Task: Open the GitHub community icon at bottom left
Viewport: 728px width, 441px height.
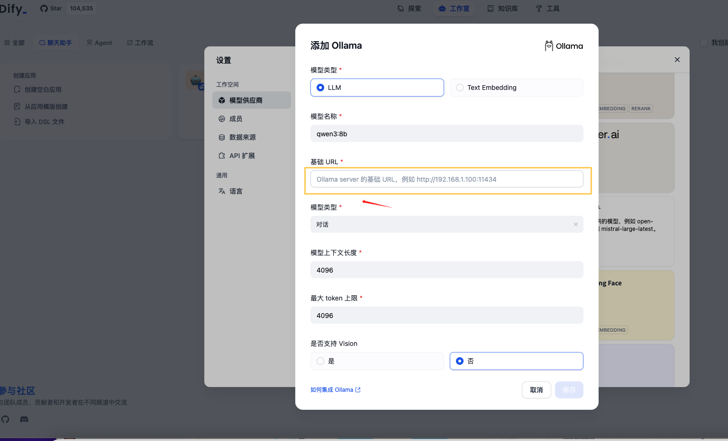Action: point(5,419)
